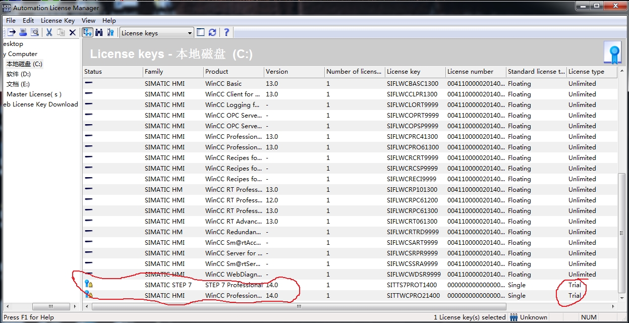The image size is (629, 323).
Task: Click the tree panel horizontal scrollbar thumb
Action: tap(51, 306)
